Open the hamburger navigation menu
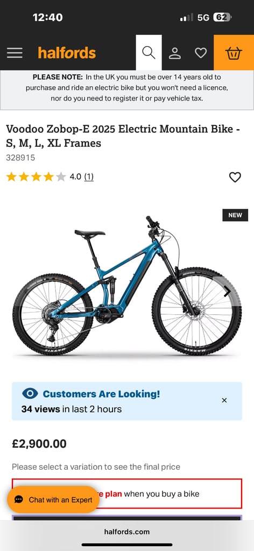 pos(15,53)
